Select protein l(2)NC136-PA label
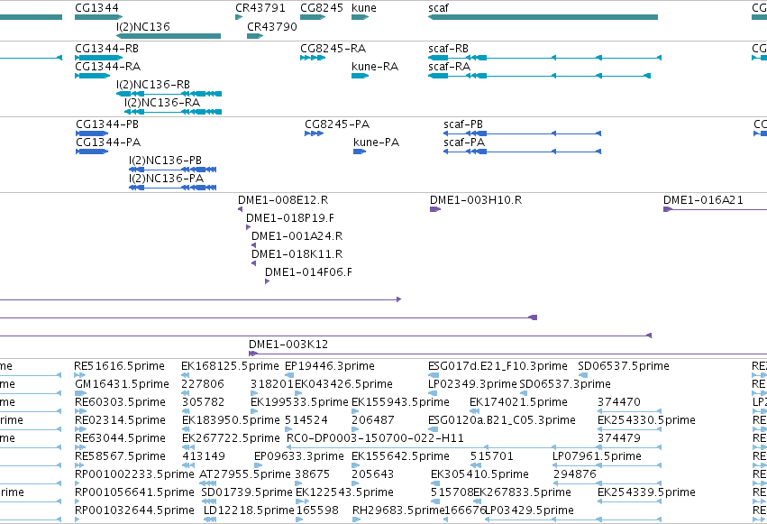 pos(167,178)
